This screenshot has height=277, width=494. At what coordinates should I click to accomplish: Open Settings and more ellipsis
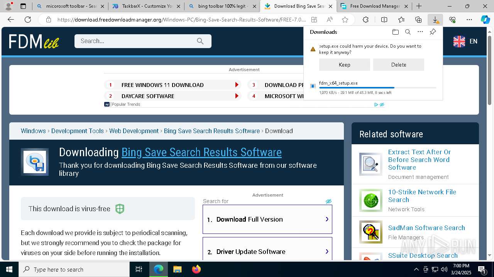pos(469,20)
